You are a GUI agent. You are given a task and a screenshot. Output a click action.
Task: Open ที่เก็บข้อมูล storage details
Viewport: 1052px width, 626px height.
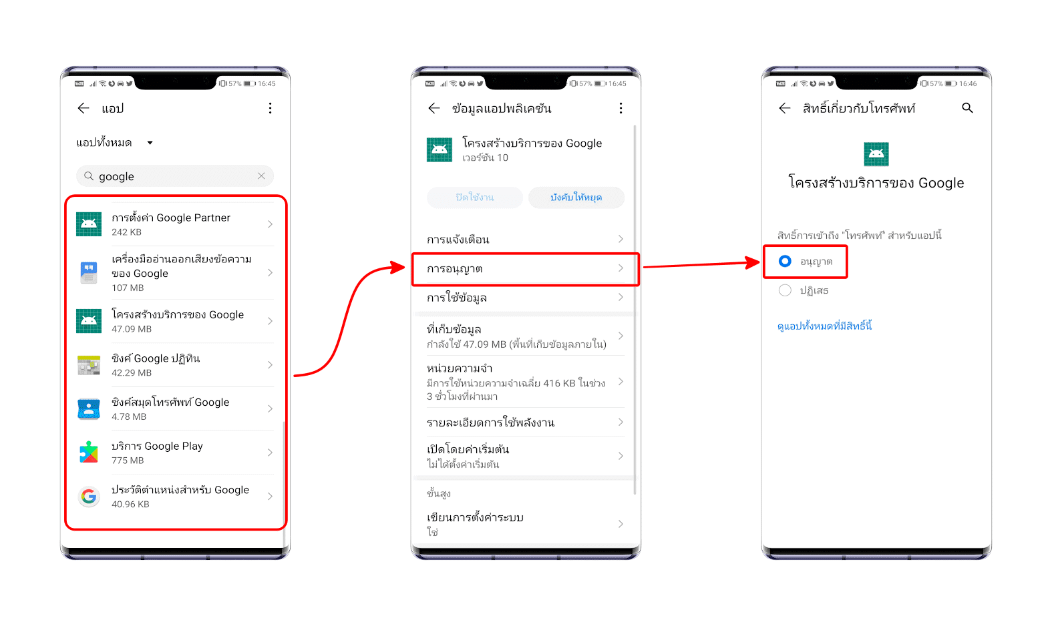(x=526, y=336)
